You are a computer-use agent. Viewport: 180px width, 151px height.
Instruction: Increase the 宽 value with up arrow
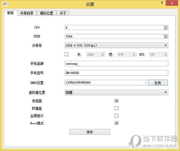tap(134, 54)
